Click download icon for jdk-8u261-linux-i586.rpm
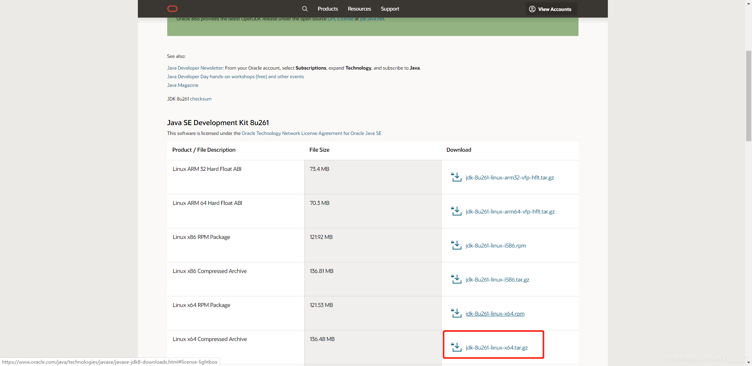 [456, 245]
